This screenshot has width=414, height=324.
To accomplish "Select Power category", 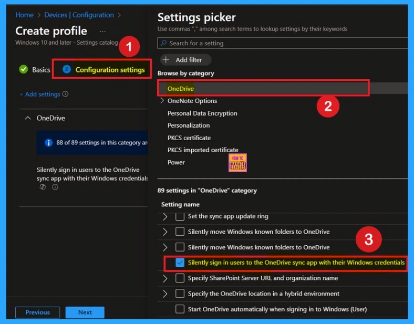I will (176, 162).
